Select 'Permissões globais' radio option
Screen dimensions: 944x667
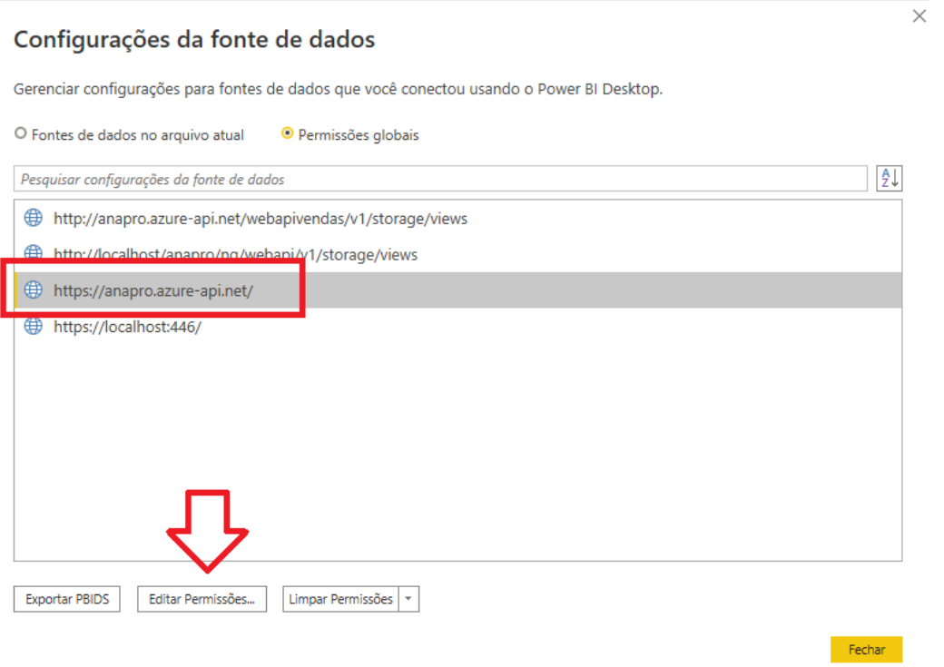pos(288,135)
